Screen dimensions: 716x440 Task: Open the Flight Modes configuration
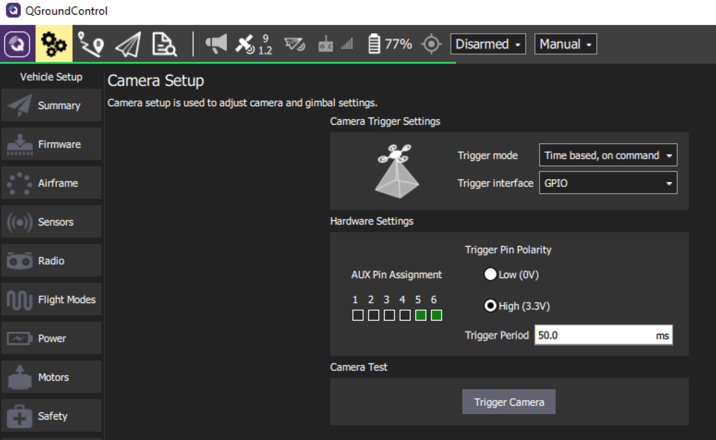point(51,299)
